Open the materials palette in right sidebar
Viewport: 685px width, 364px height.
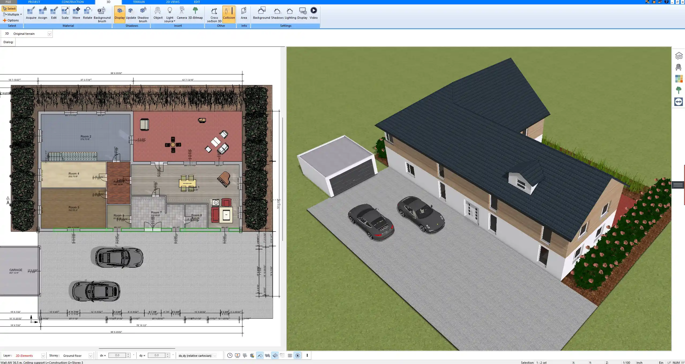coord(679,79)
